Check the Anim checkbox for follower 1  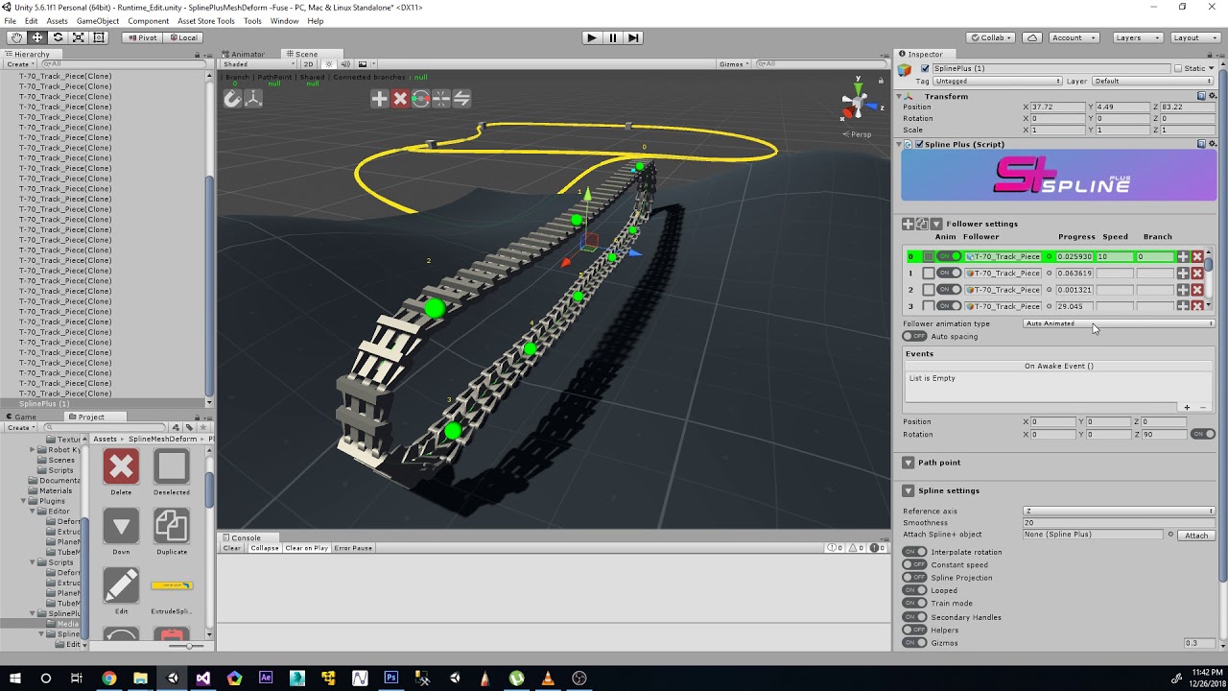tap(928, 273)
